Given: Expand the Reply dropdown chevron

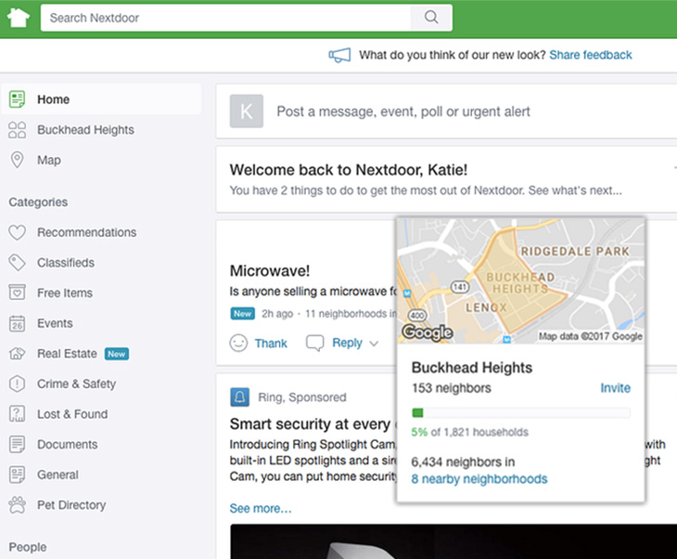Looking at the screenshot, I should [374, 344].
